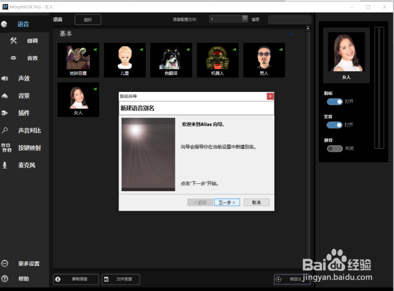Image resolution: width=394 pixels, height=291 pixels.
Task: Click the MorphVOX Pro title bar icon
Action: coord(5,6)
